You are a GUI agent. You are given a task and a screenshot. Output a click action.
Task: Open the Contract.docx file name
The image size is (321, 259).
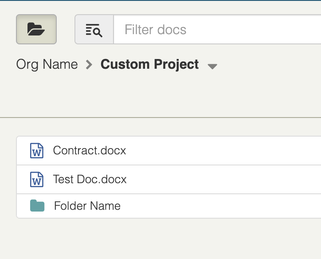tap(90, 150)
